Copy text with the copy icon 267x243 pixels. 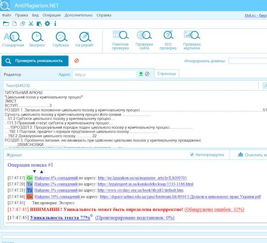click(x=23, y=24)
